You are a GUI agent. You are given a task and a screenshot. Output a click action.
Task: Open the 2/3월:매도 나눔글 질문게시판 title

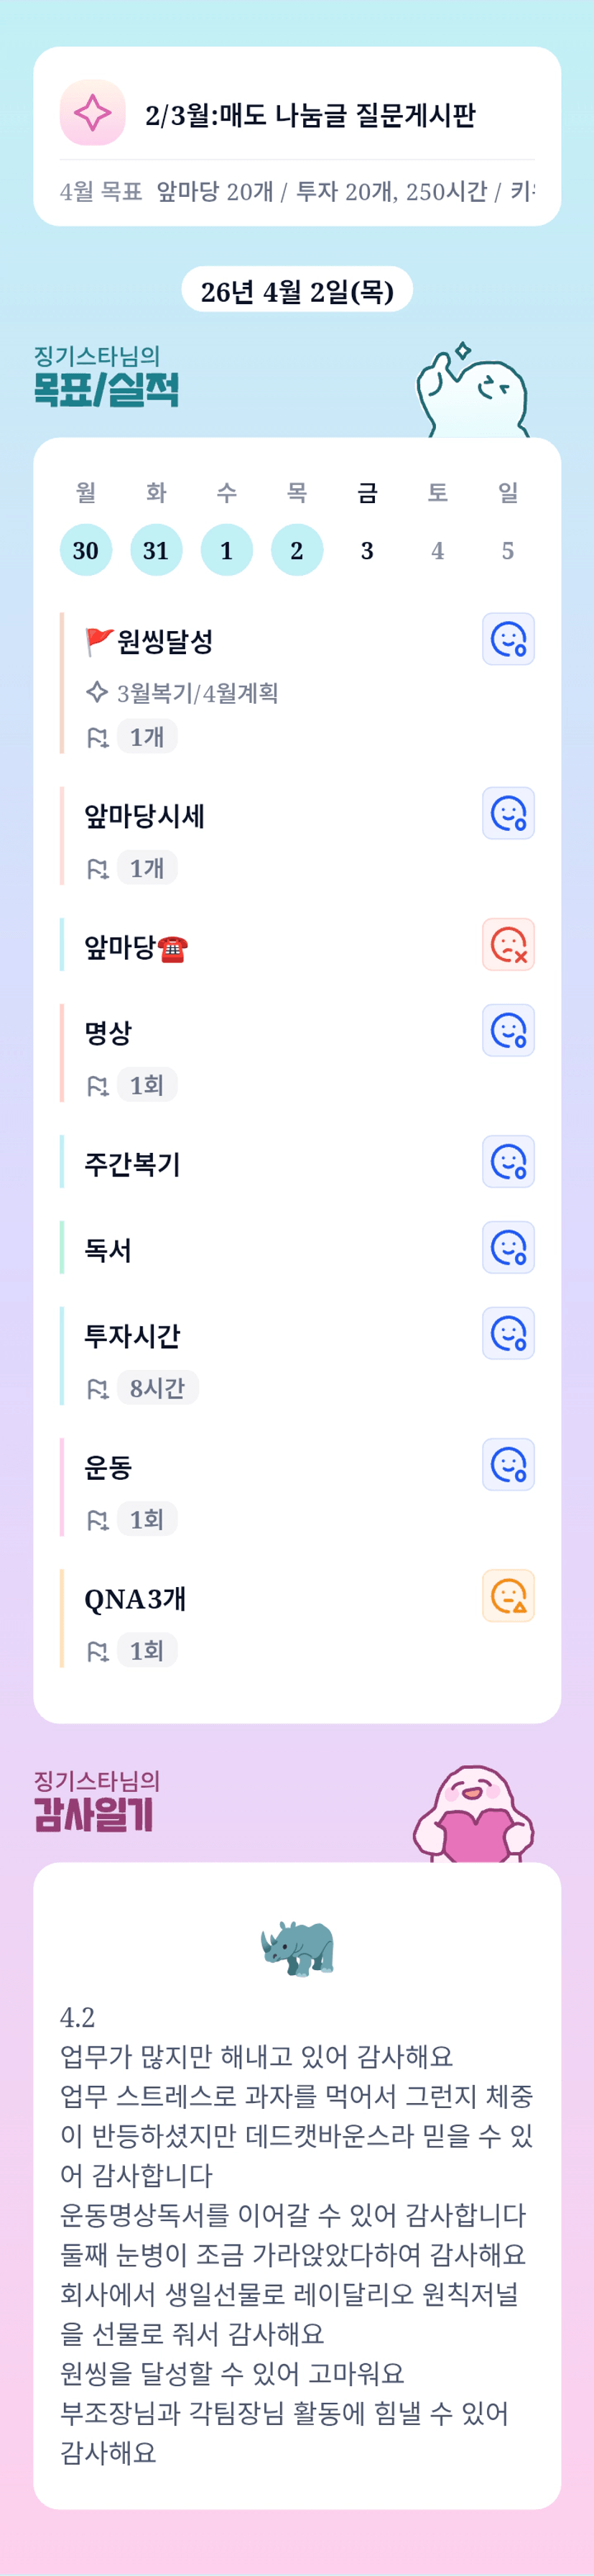tap(310, 115)
